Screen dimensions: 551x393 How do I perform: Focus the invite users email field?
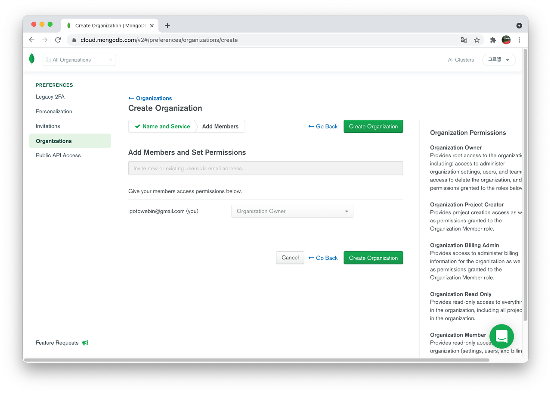(266, 168)
